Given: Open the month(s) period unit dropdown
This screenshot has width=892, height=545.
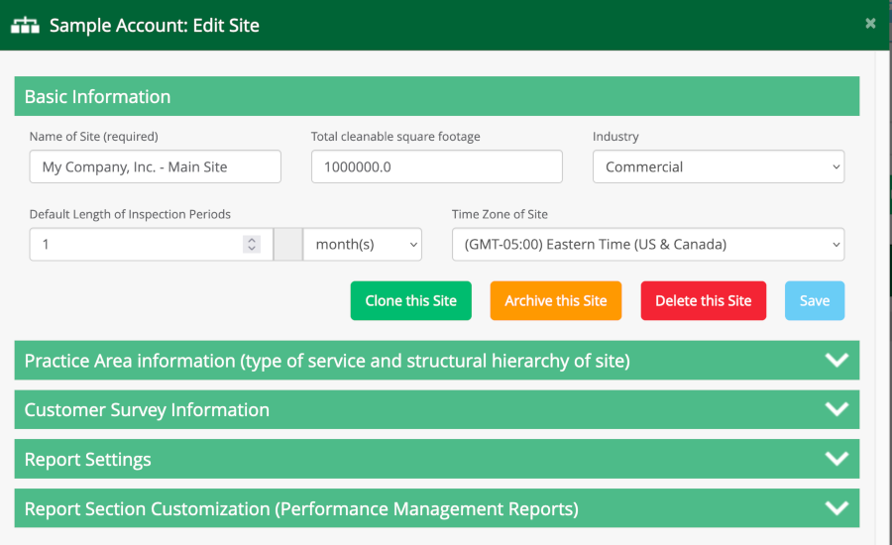Looking at the screenshot, I should pos(362,245).
